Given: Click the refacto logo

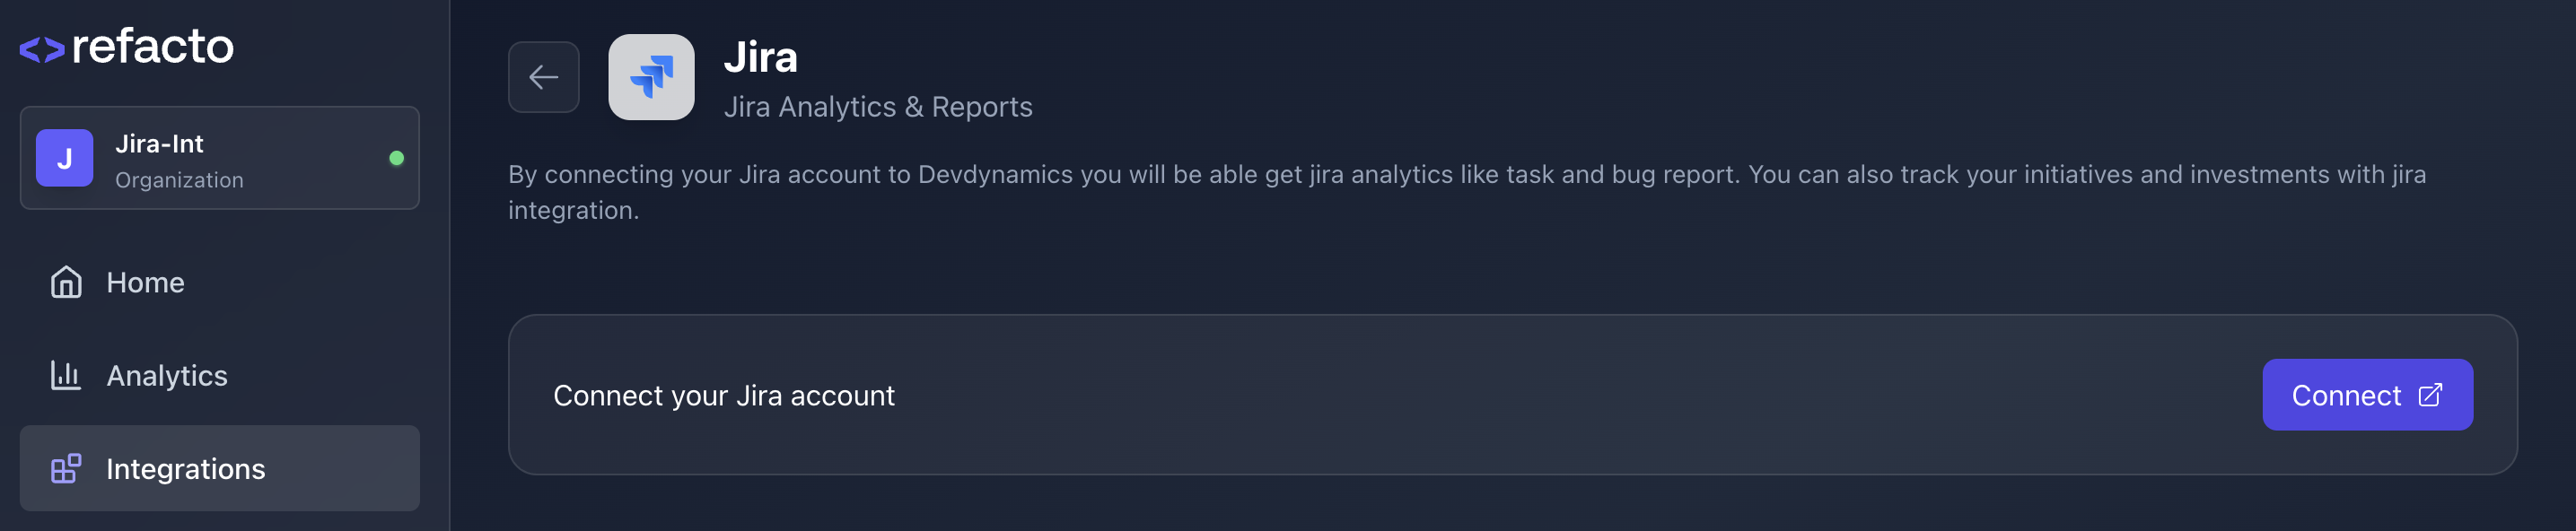Looking at the screenshot, I should pyautogui.click(x=127, y=45).
